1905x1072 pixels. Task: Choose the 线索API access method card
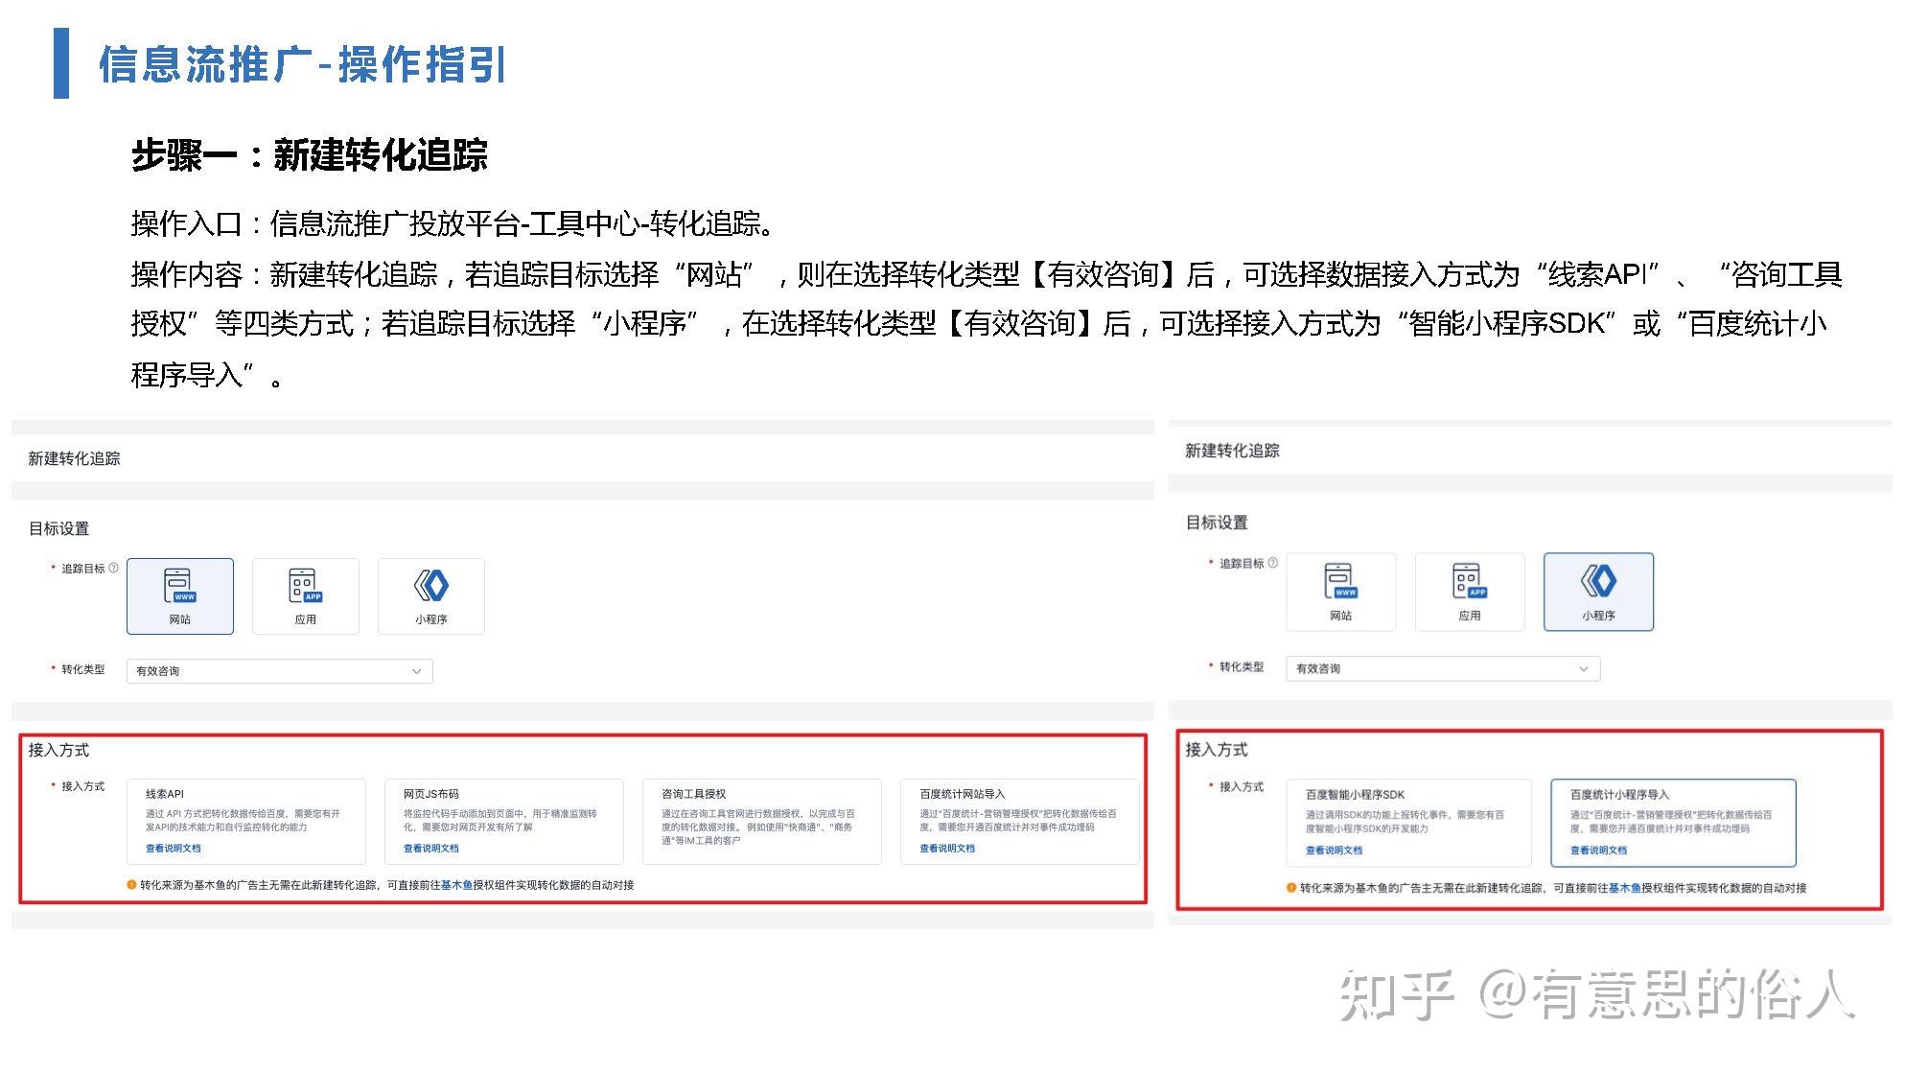tap(246, 822)
